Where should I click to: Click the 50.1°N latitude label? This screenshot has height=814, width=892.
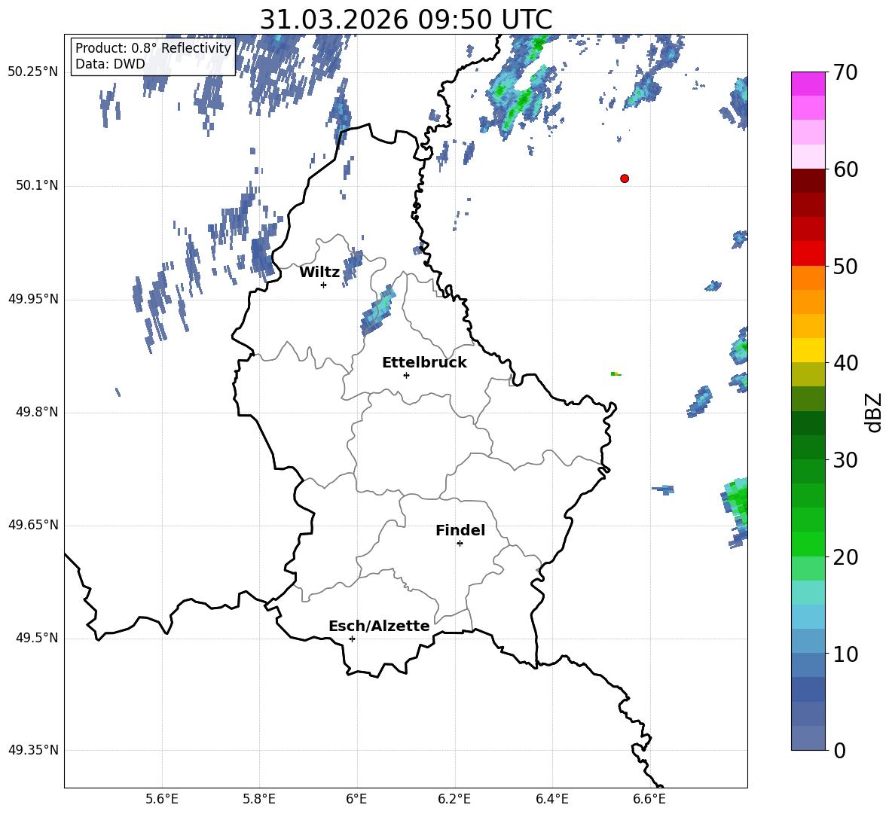pos(37,186)
